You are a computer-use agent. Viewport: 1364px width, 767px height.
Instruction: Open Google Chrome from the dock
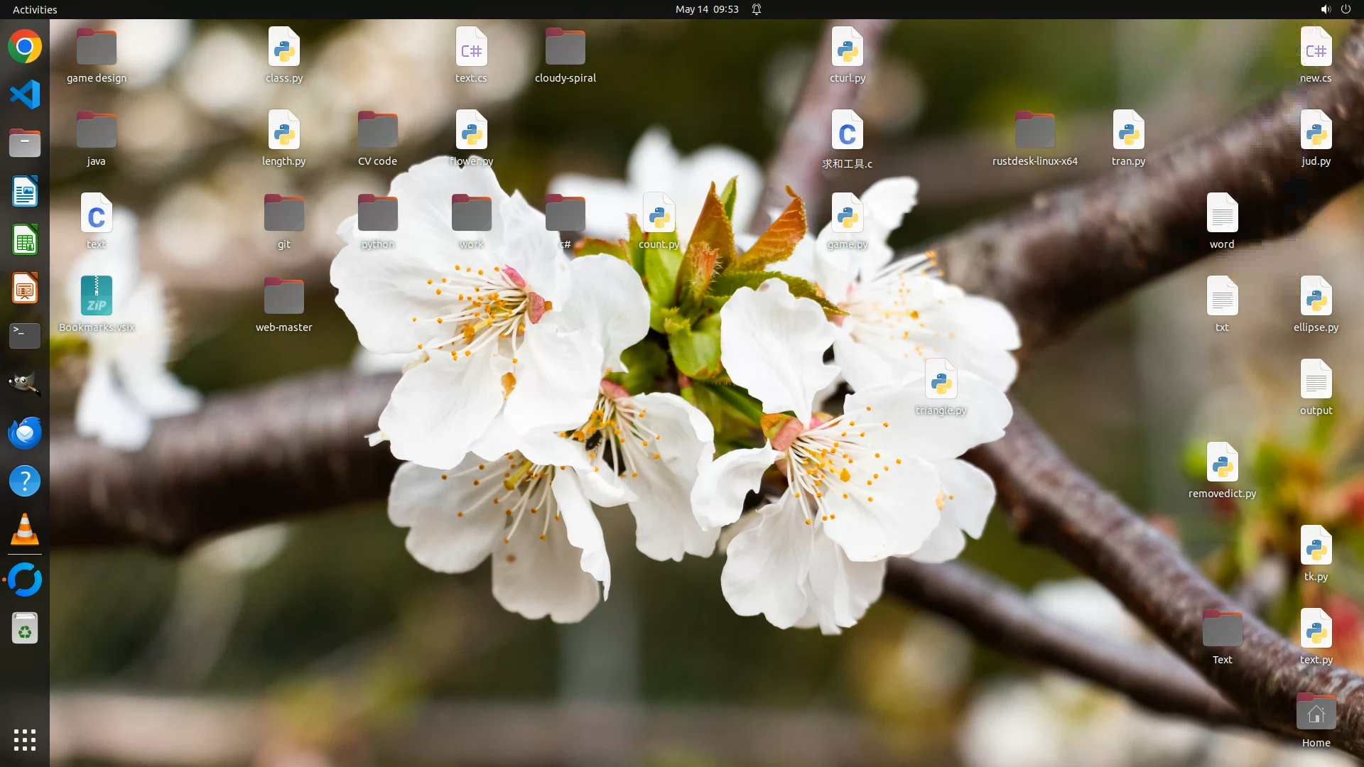pos(25,47)
